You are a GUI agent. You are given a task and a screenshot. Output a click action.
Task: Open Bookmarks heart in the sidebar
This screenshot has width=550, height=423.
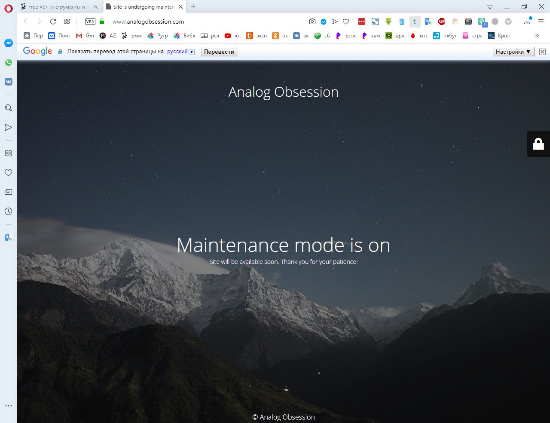tap(9, 172)
